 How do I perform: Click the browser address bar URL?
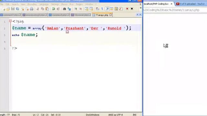pos(171,10)
